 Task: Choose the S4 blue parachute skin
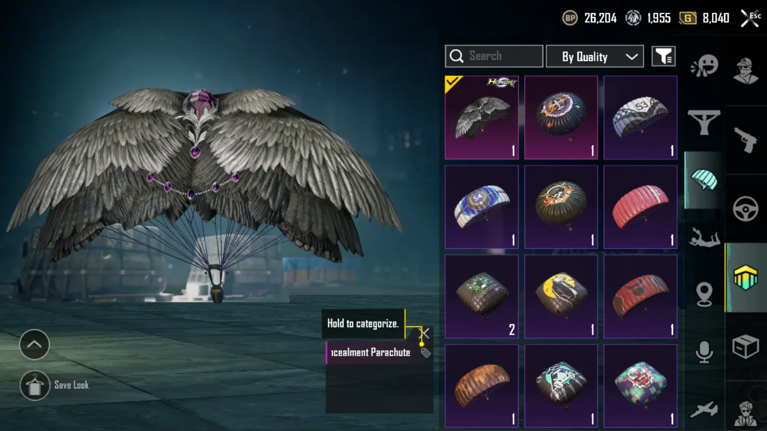coord(482,207)
